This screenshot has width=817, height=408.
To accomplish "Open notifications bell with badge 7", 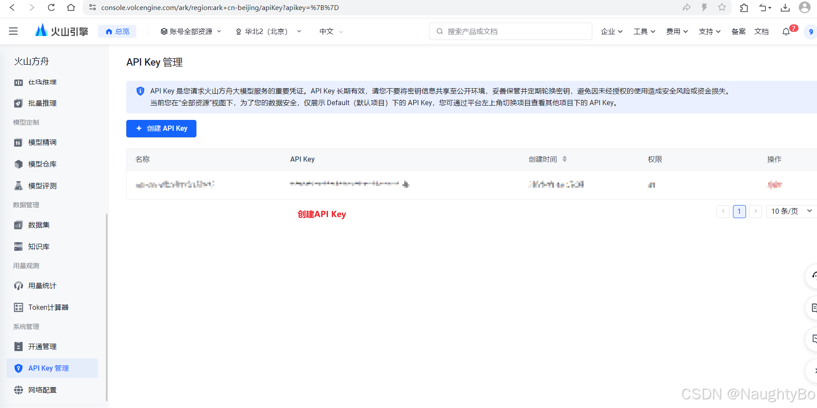I will 786,31.
